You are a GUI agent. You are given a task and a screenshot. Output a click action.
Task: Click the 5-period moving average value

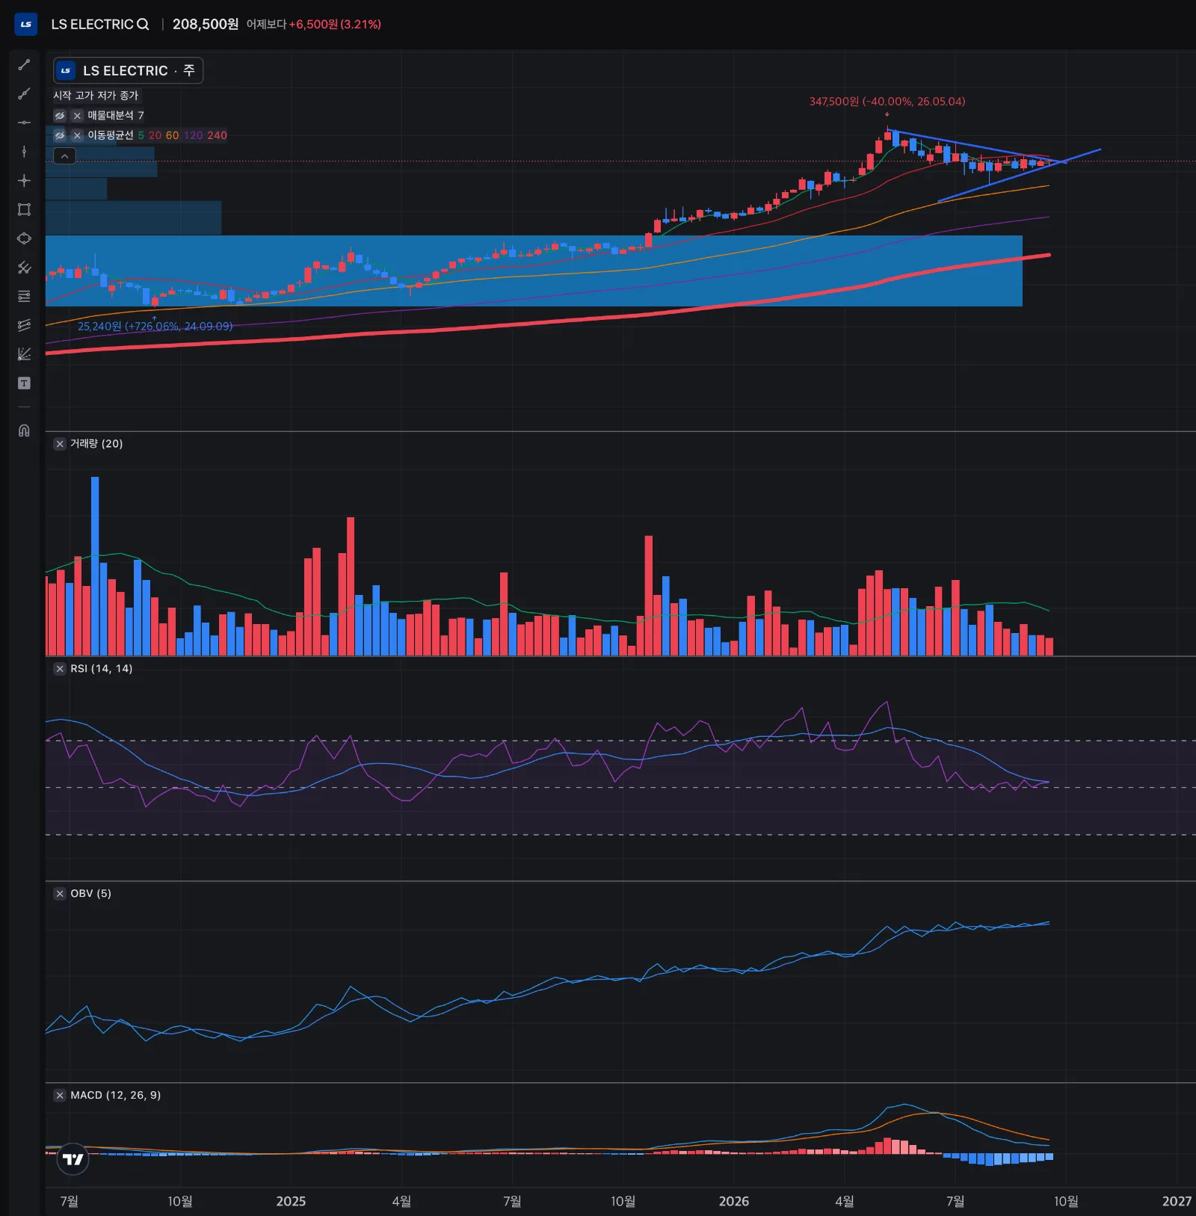141,135
